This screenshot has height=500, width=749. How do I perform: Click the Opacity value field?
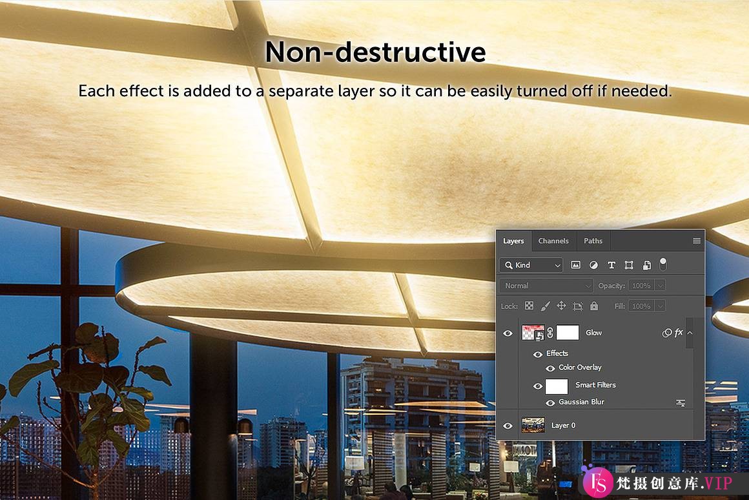click(641, 286)
